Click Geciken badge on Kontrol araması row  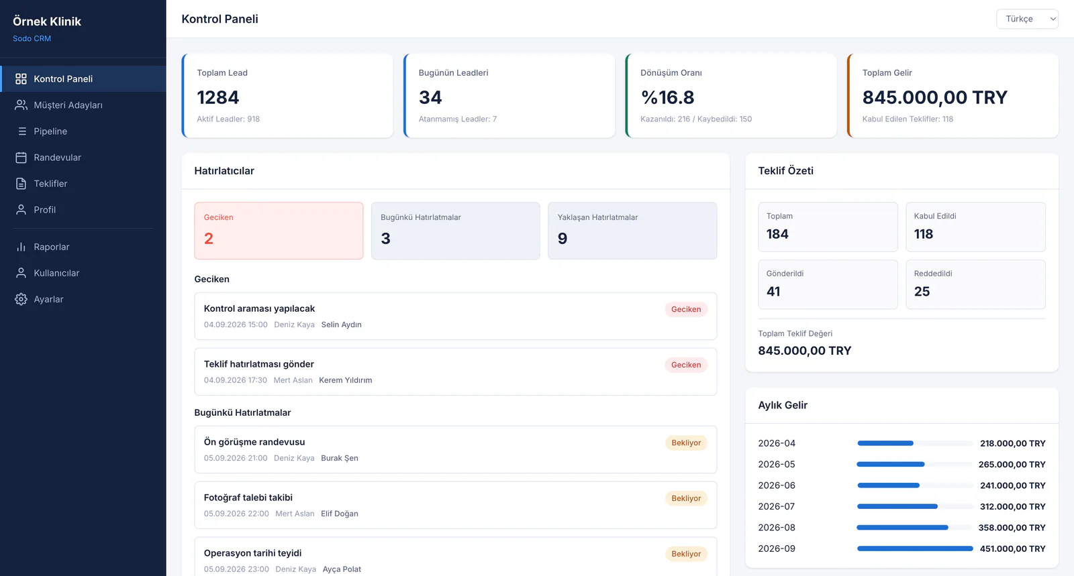click(686, 309)
